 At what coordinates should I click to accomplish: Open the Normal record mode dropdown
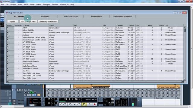click(35, 99)
